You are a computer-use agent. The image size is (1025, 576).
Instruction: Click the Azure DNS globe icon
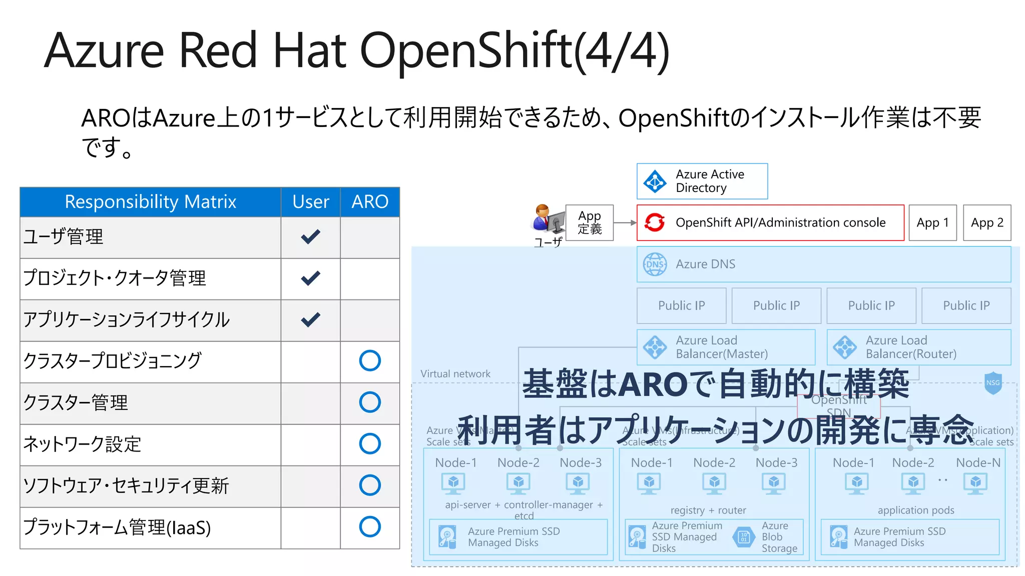655,264
